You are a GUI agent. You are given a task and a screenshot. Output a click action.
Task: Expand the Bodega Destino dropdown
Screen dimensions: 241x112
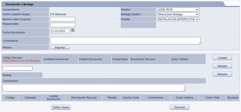click(x=178, y=14)
